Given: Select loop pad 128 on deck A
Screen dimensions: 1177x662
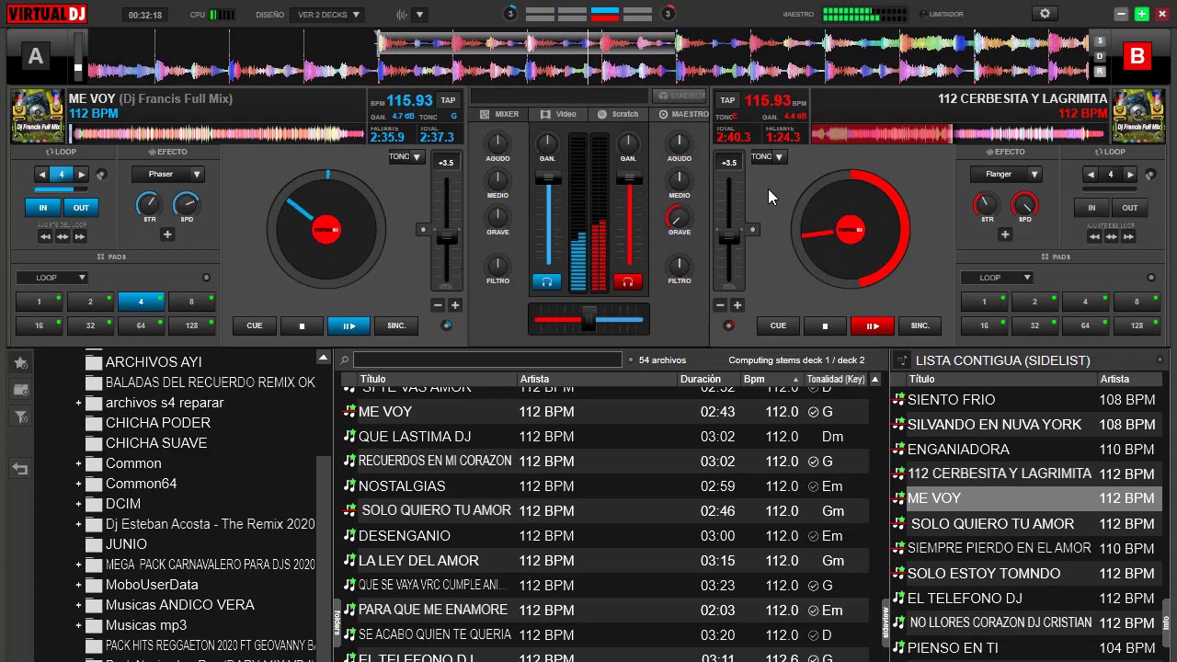Looking at the screenshot, I should (x=191, y=325).
